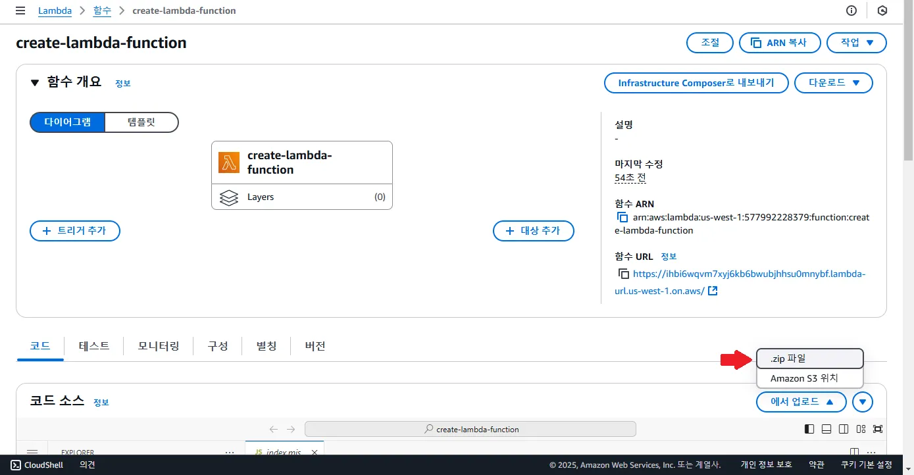The width and height of the screenshot is (914, 475).
Task: Open 약관 footer link
Action: pos(817,465)
